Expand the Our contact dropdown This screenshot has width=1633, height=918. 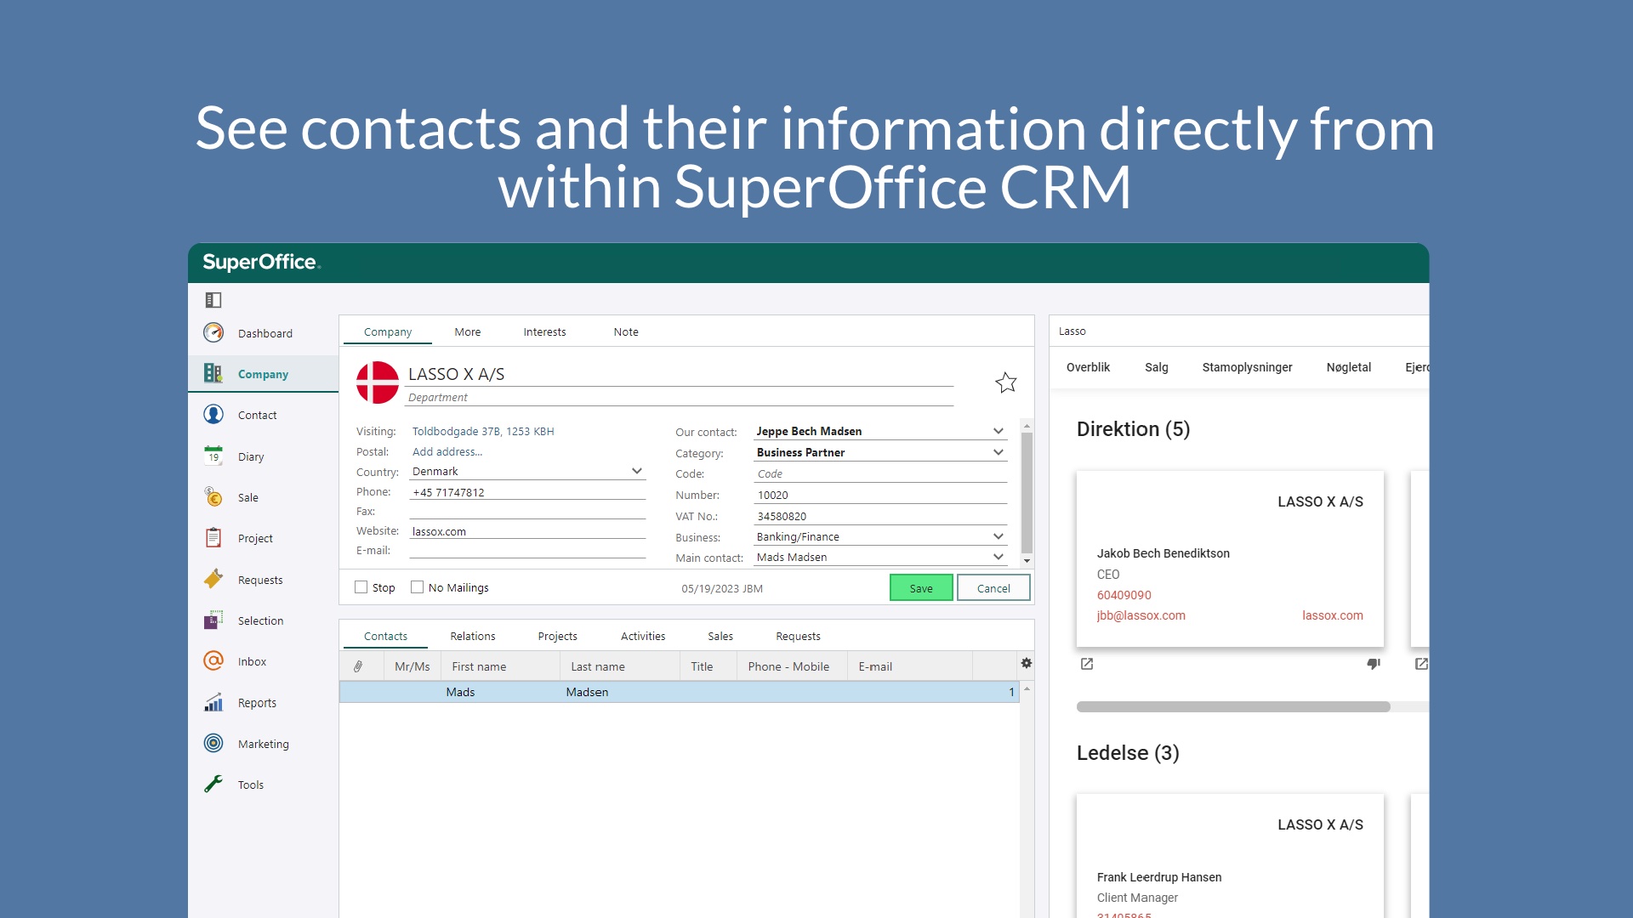(998, 431)
